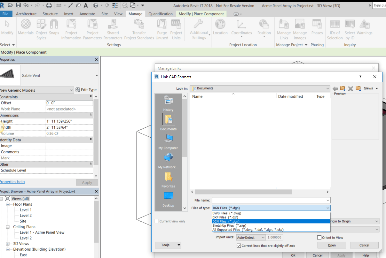This screenshot has height=258, width=386.
Task: Click the horizontal scrollbar in file list
Action: (x=243, y=192)
